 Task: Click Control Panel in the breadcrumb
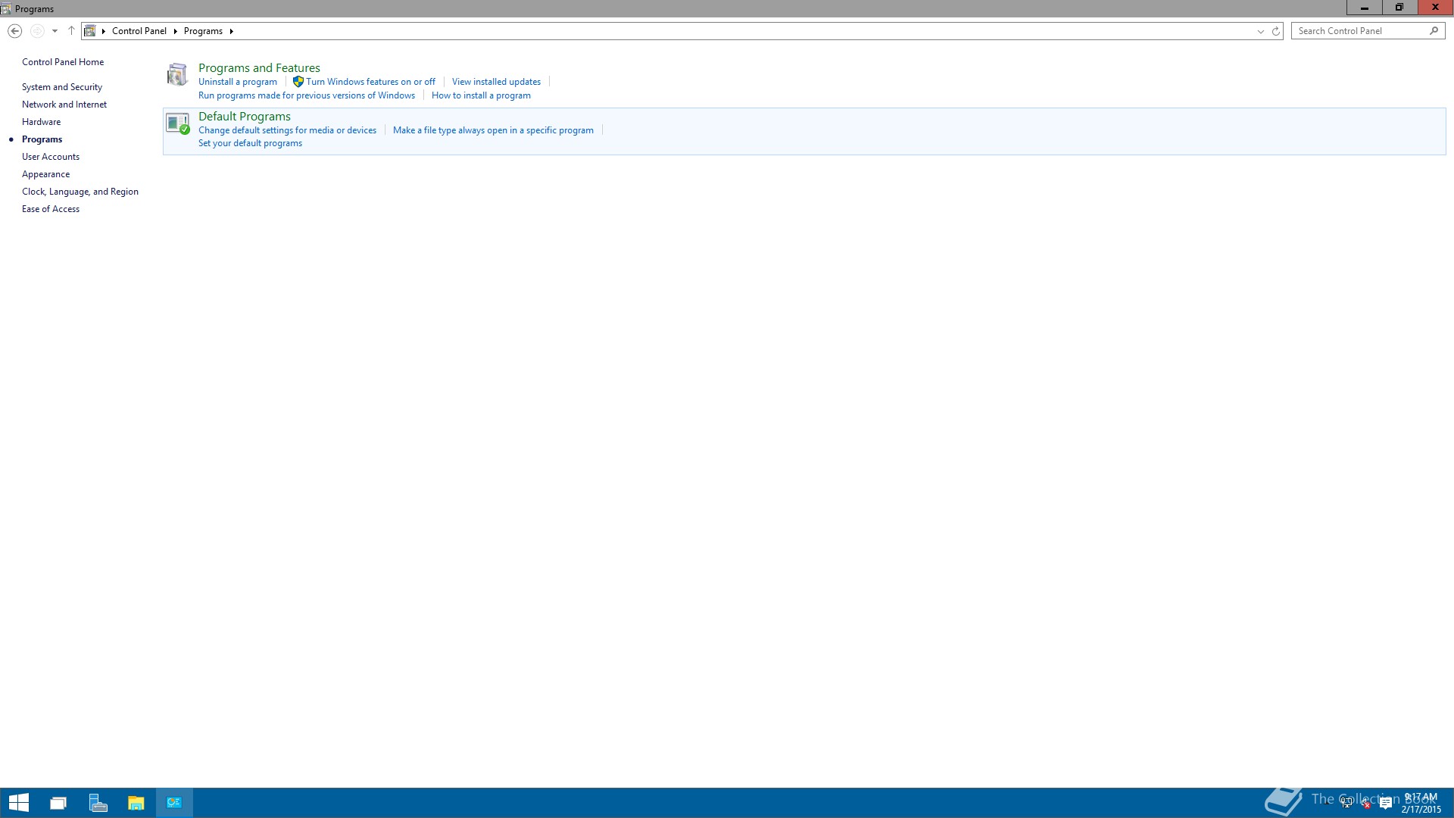[139, 31]
